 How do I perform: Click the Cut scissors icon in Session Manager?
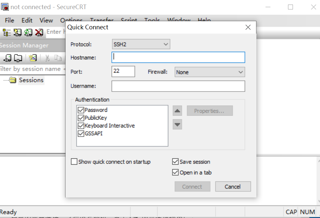point(47,58)
